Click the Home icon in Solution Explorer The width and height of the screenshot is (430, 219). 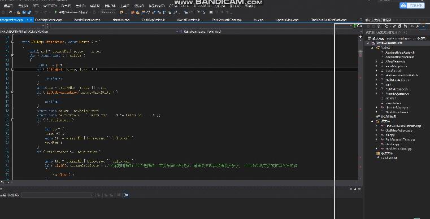(379, 27)
